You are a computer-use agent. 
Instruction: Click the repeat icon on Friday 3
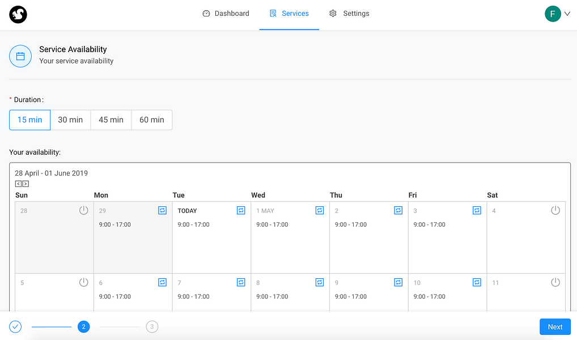coord(477,210)
